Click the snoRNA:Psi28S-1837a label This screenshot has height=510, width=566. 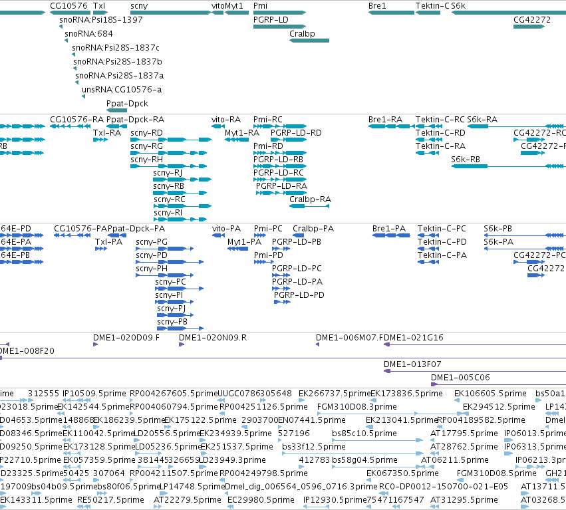pyautogui.click(x=120, y=76)
